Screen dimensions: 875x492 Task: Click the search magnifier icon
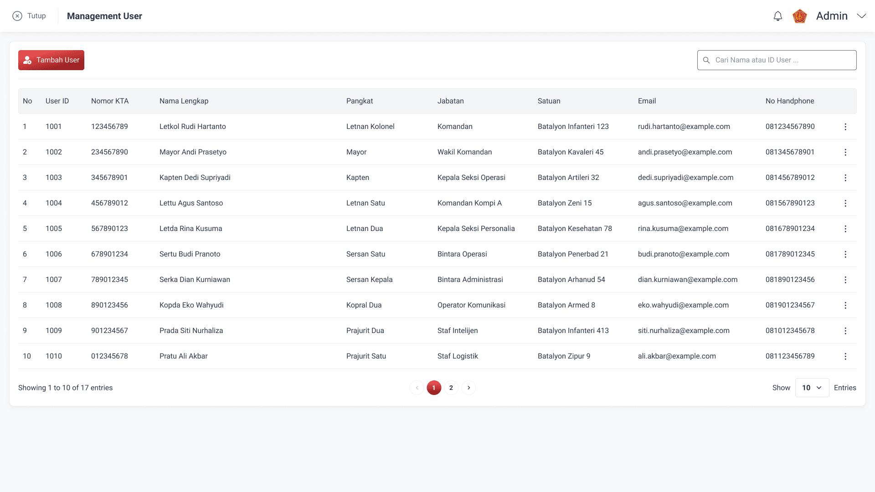706,60
